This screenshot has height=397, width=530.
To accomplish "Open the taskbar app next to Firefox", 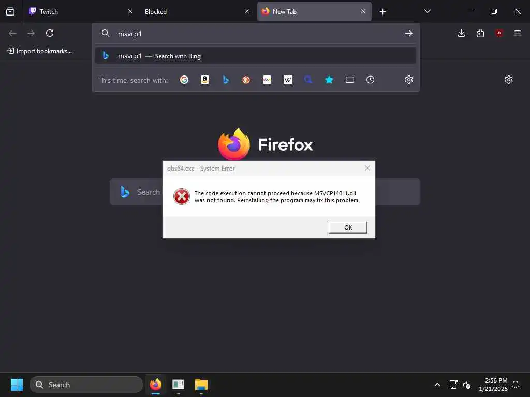I will pyautogui.click(x=178, y=385).
